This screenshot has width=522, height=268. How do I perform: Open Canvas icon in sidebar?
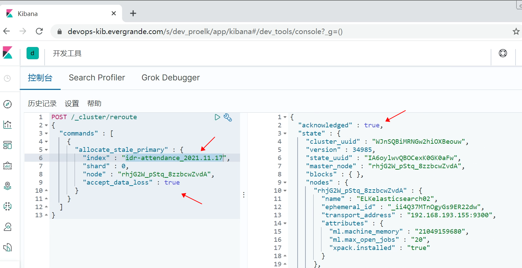7,165
